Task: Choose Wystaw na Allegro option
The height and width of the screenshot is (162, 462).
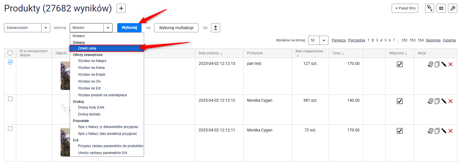Action: click(x=92, y=61)
